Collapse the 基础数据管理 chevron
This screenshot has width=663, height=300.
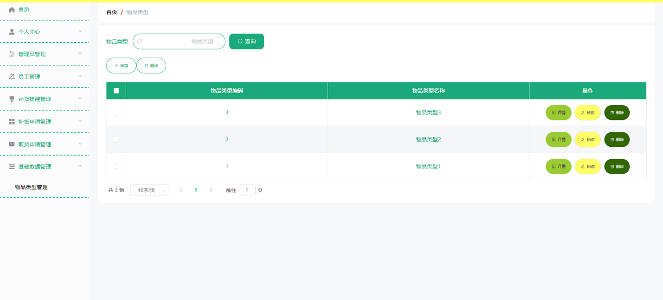(80, 166)
